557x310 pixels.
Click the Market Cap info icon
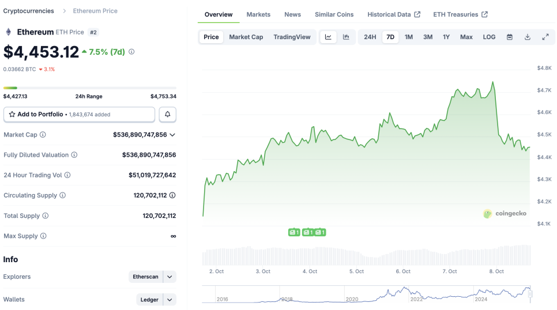(x=43, y=135)
